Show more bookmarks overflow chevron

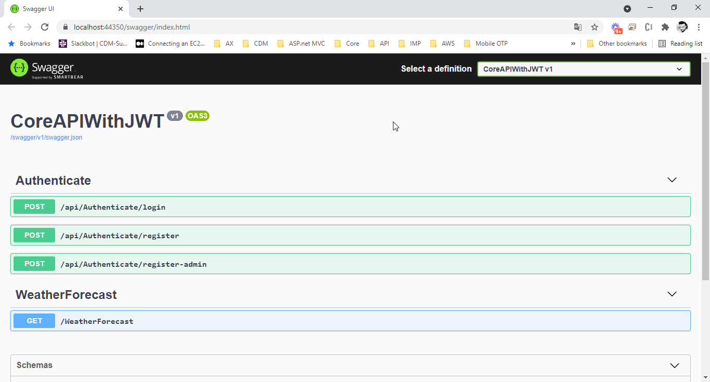point(573,44)
